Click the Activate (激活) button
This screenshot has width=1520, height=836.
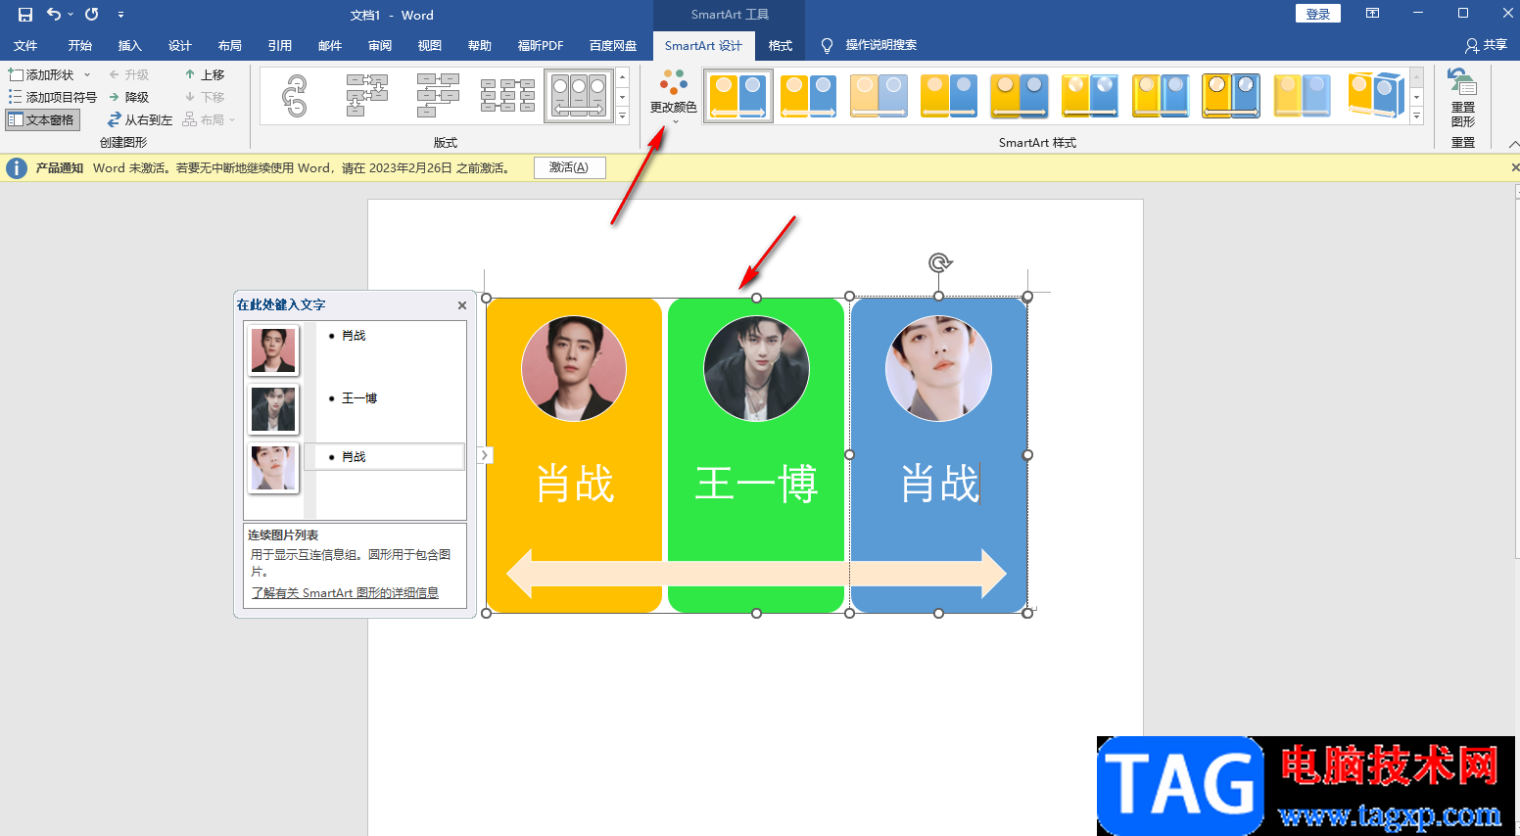(569, 167)
